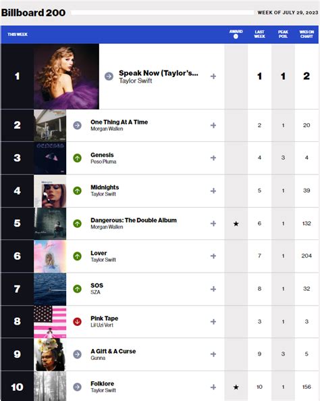Expand One Thing At A Time details
This screenshot has height=401, width=320.
(x=213, y=125)
